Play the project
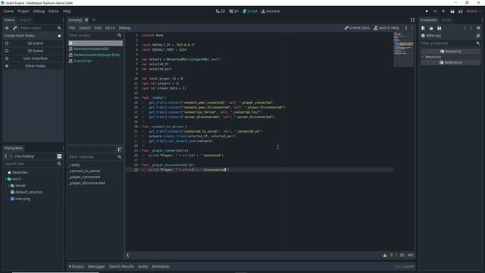The image size is (485, 273). (x=427, y=11)
